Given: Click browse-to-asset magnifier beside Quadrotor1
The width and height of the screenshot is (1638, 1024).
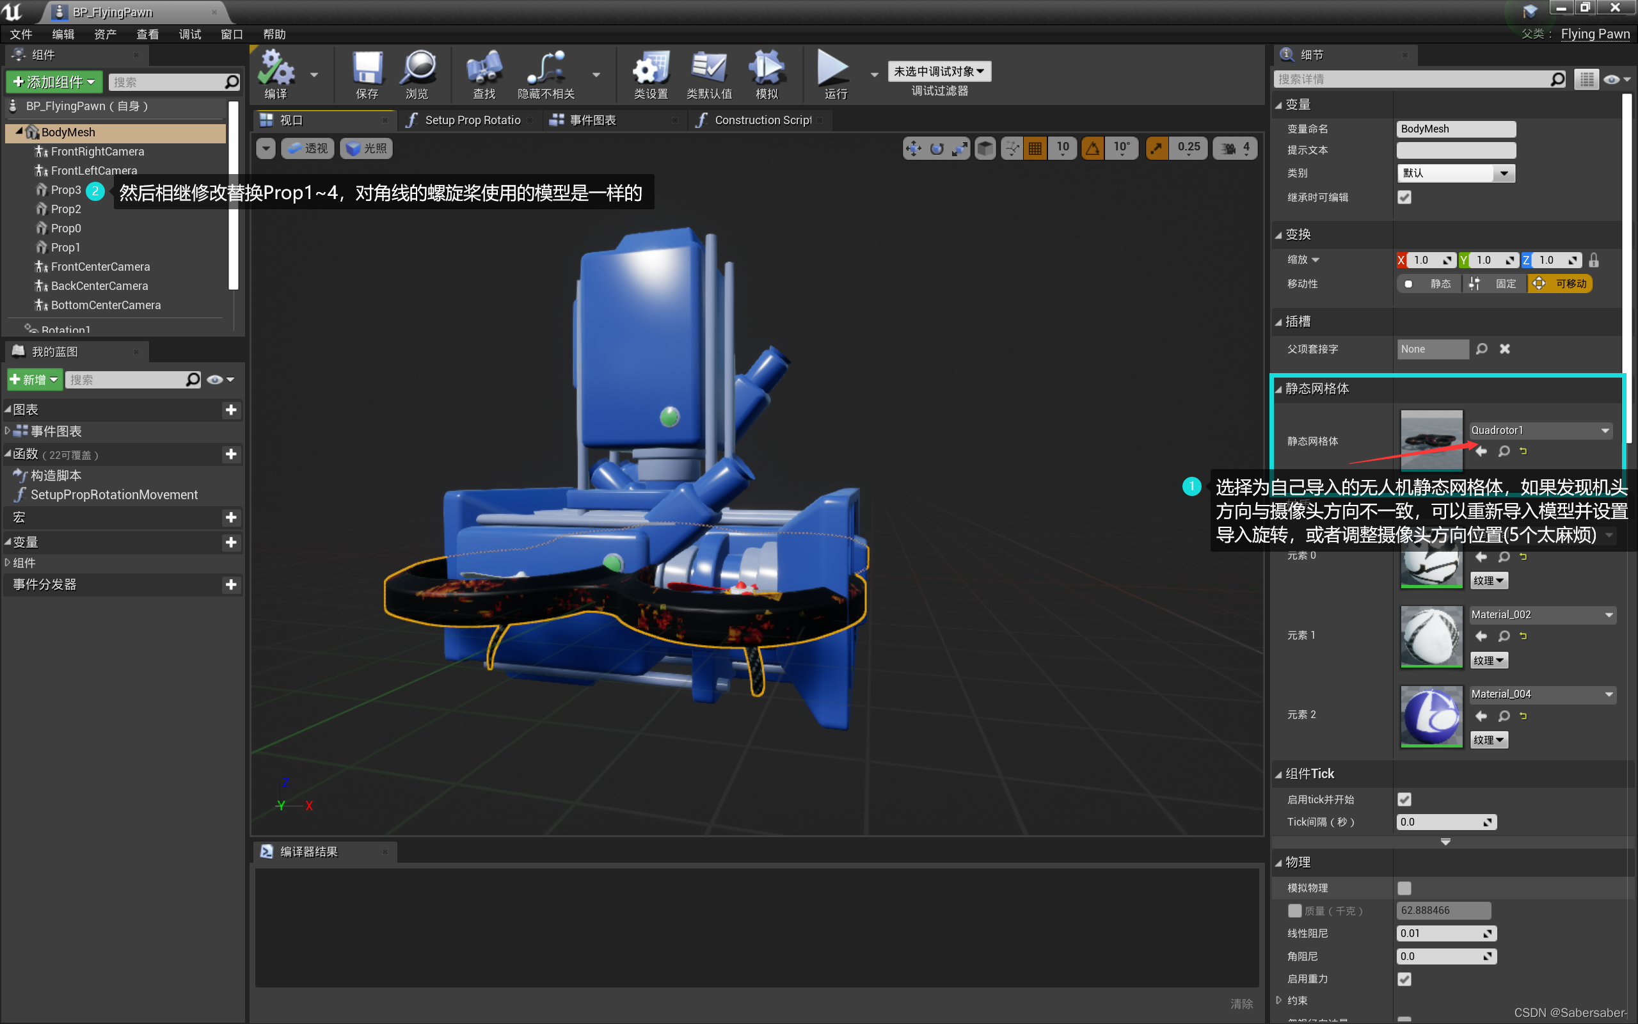Looking at the screenshot, I should [1504, 451].
